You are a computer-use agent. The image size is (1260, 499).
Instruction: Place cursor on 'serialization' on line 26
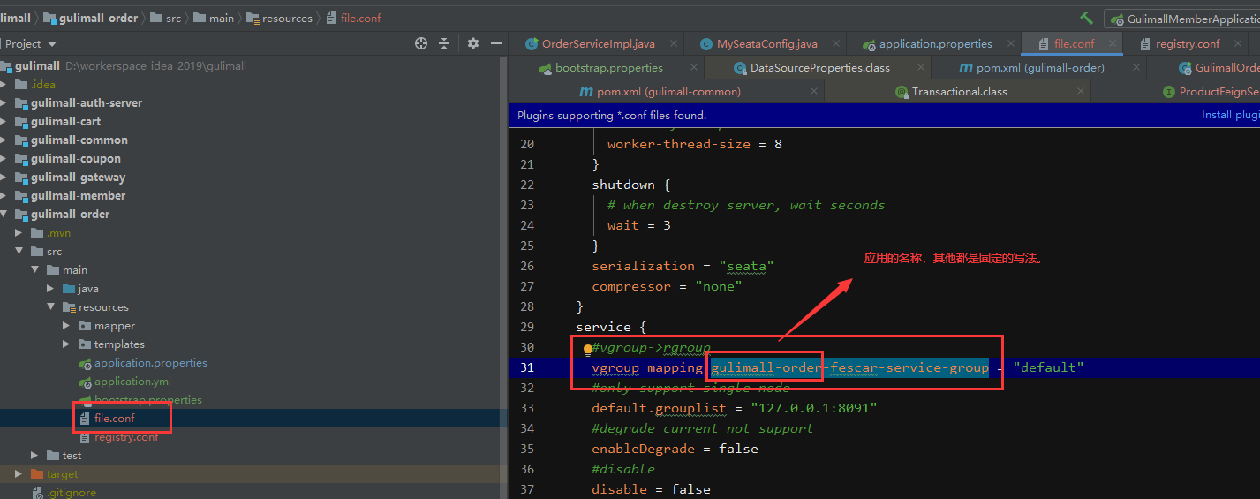coord(643,266)
